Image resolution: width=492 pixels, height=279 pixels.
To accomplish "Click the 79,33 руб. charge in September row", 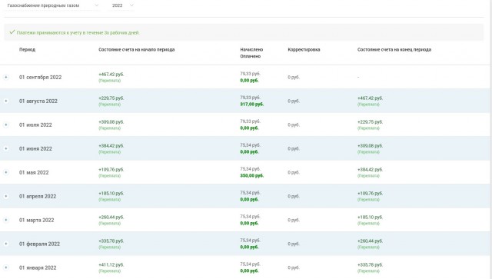I will (x=250, y=74).
